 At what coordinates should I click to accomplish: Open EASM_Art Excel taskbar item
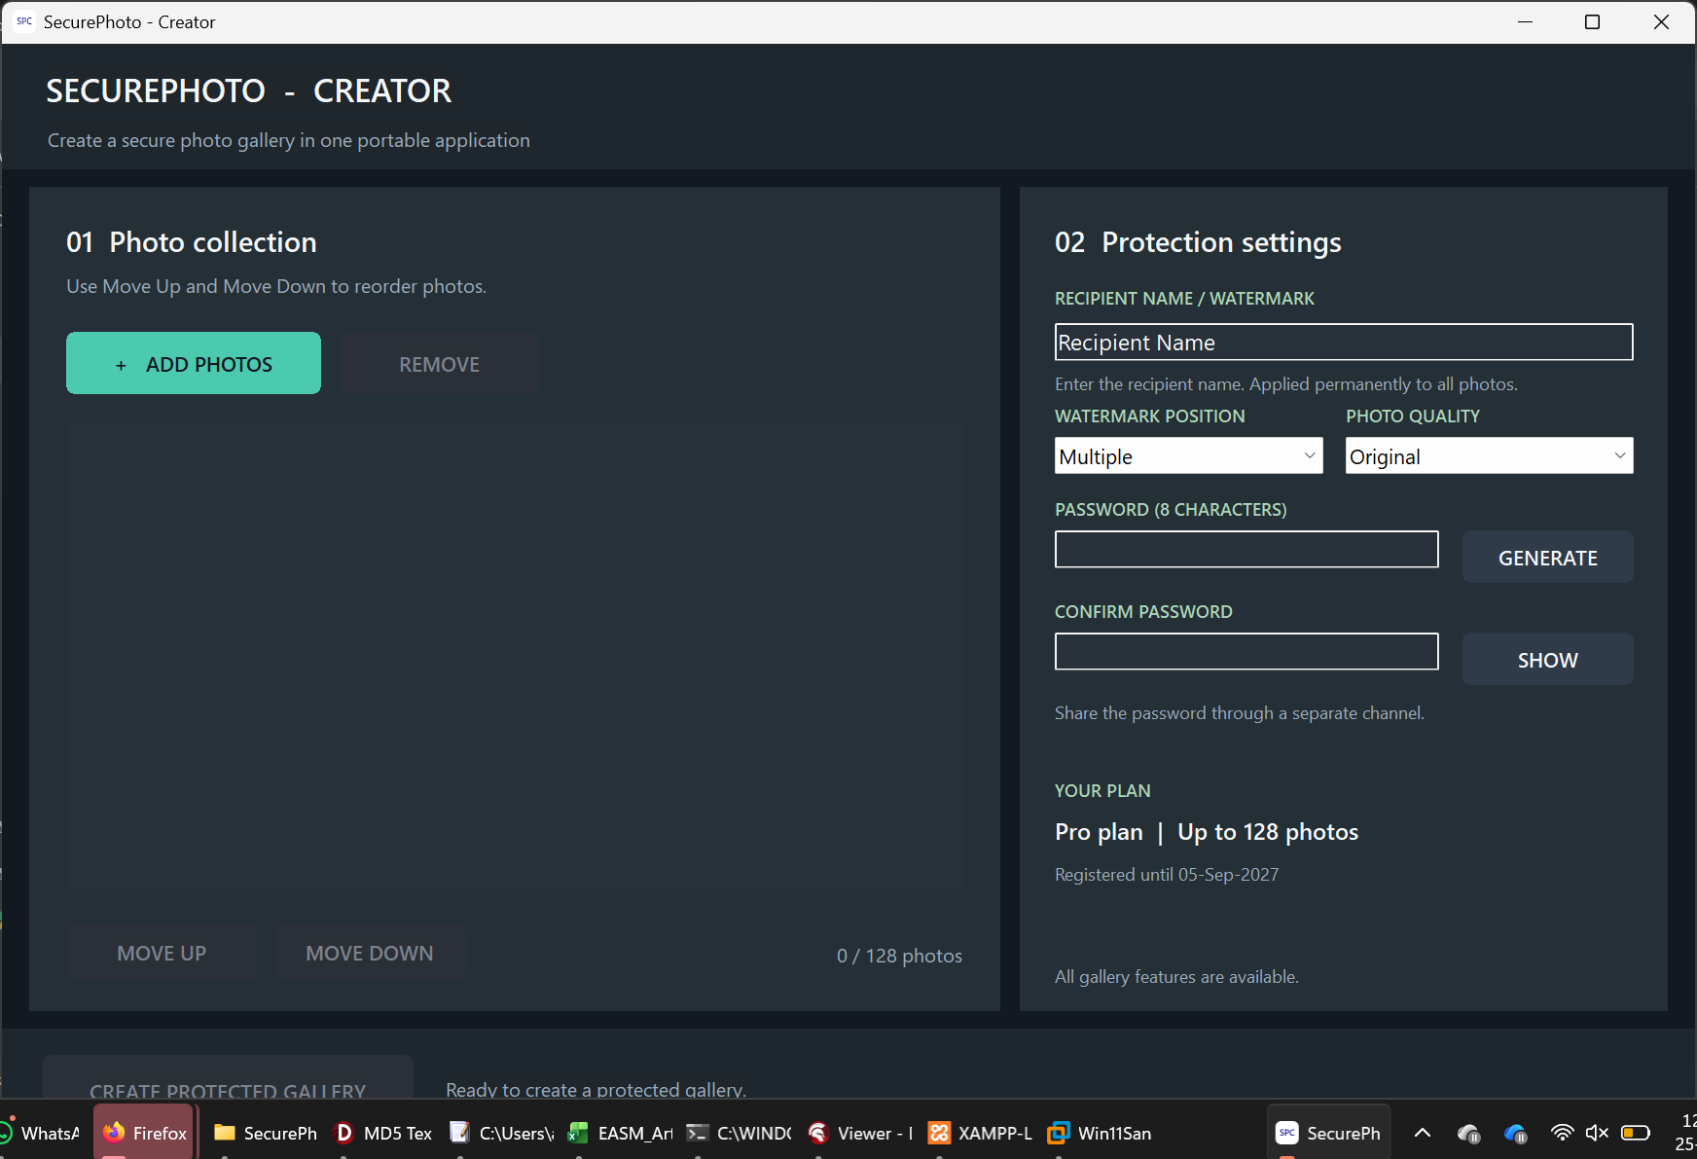click(621, 1133)
